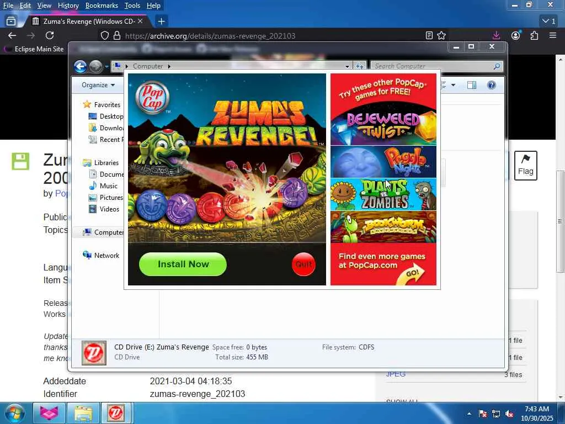Click the PopCap logo in installer
Viewport: 565px width, 424px height.
pos(152,97)
